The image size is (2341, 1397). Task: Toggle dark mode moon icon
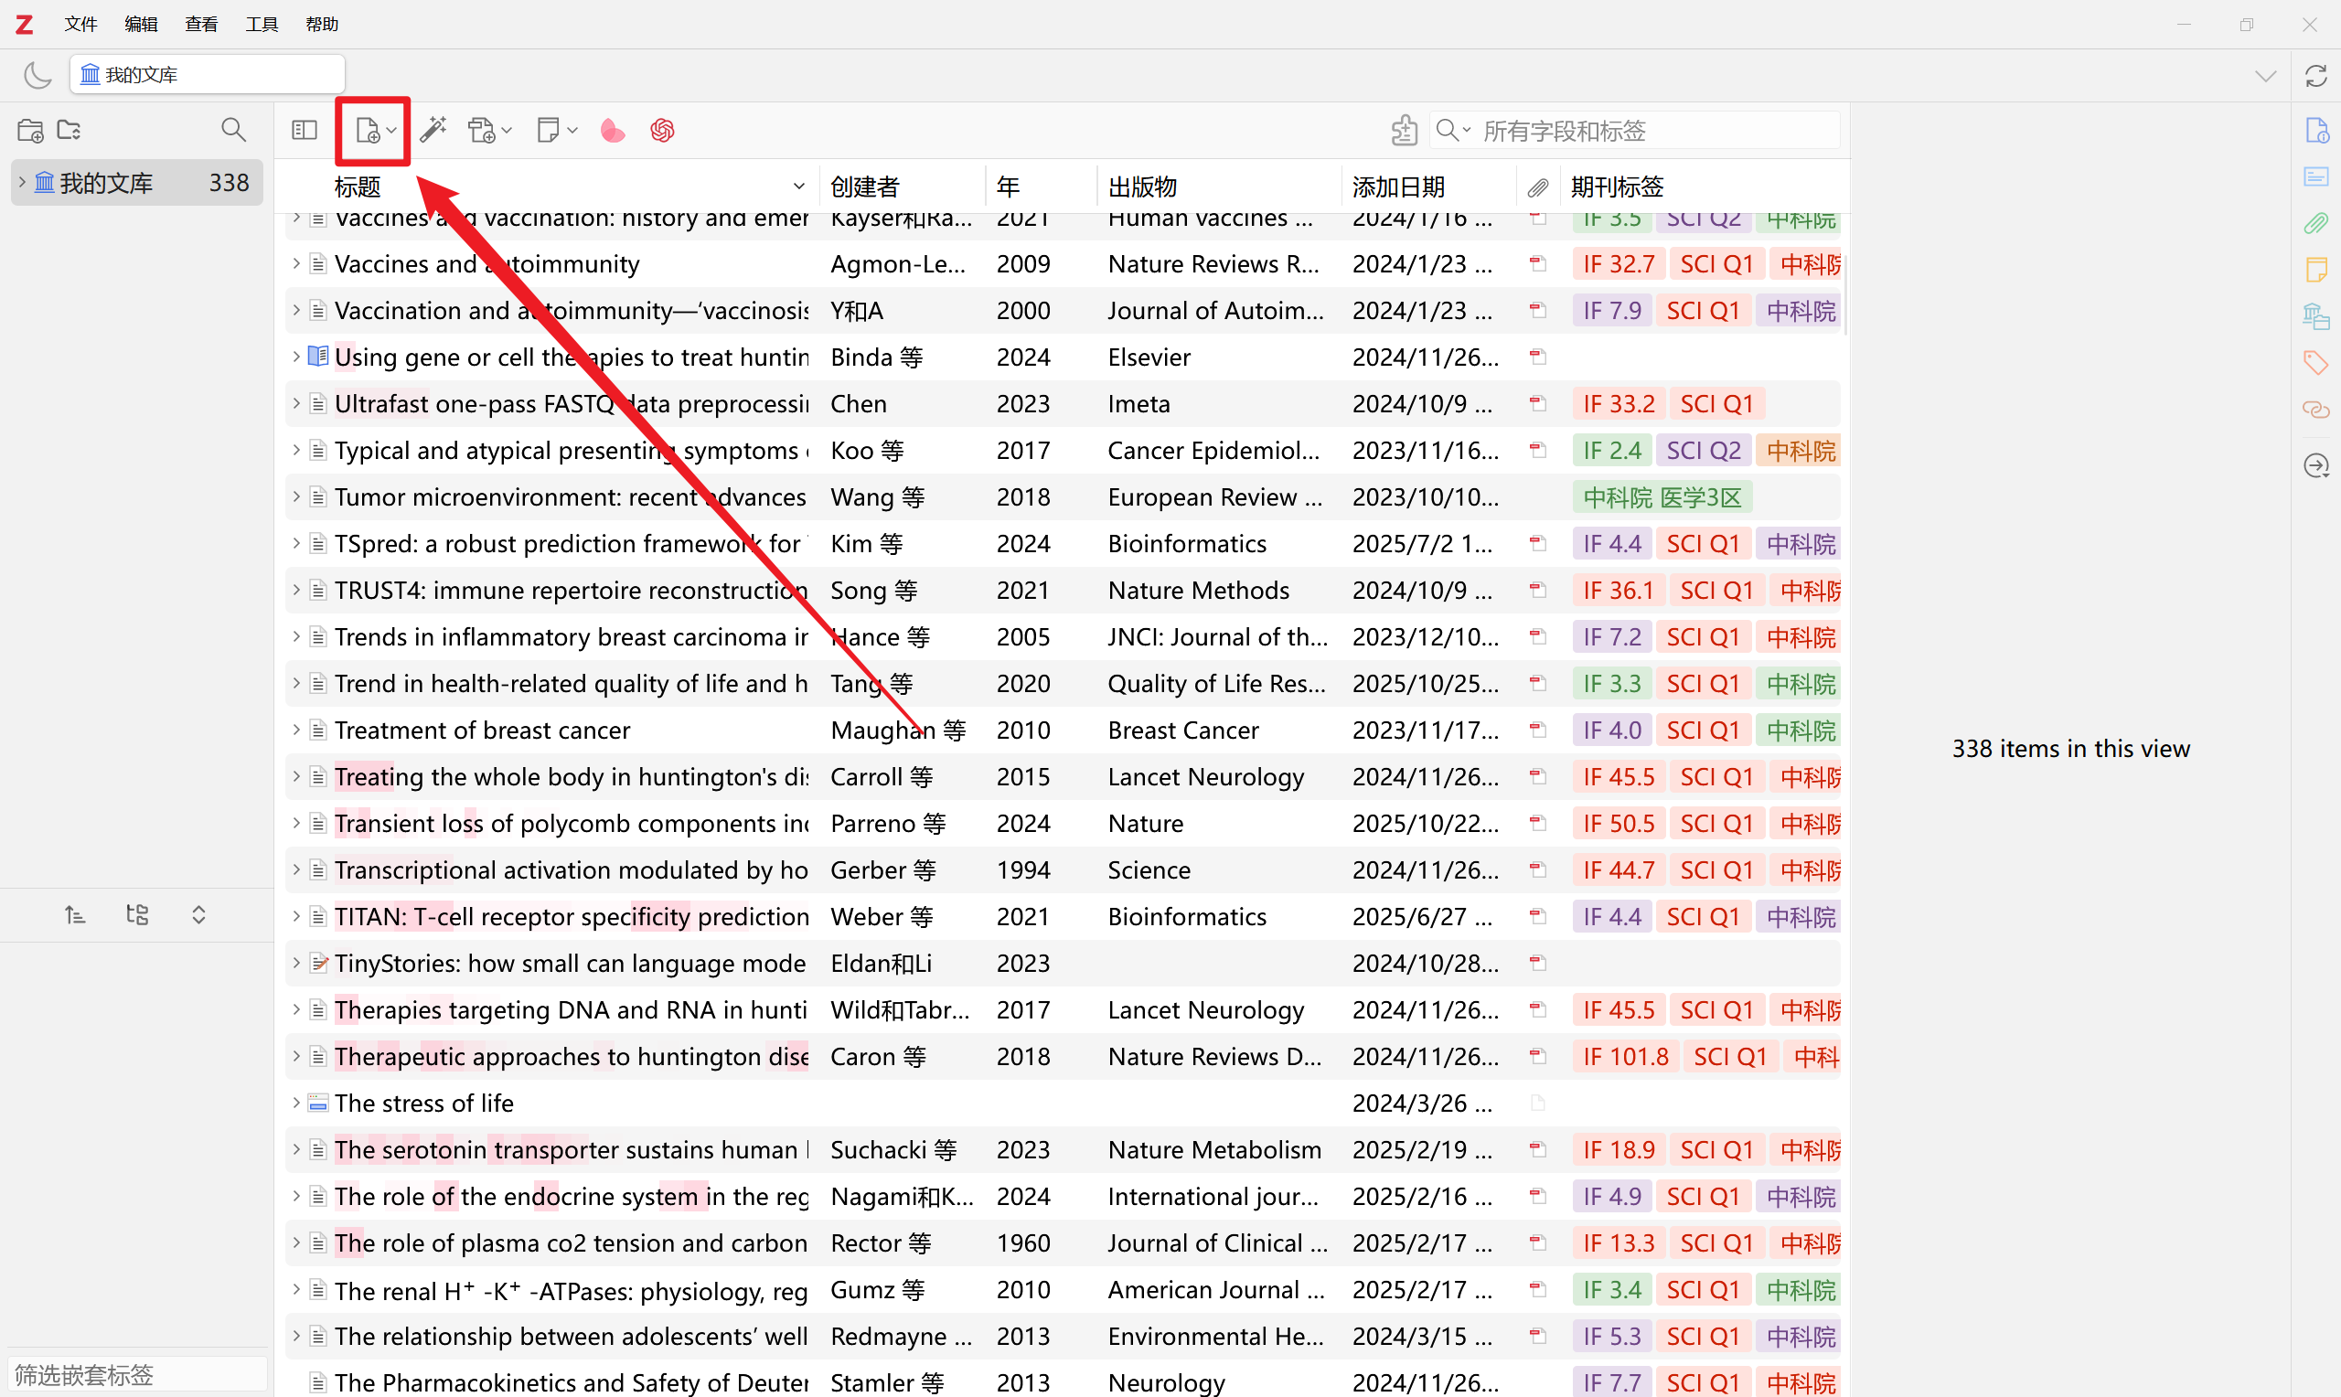(x=37, y=74)
